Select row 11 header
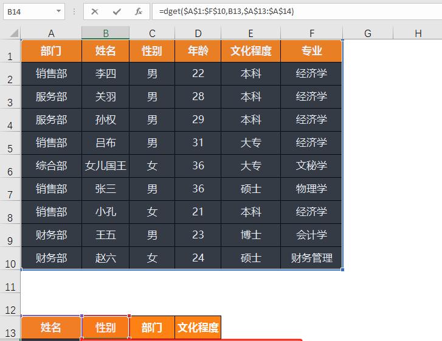442x341 pixels. click(10, 282)
